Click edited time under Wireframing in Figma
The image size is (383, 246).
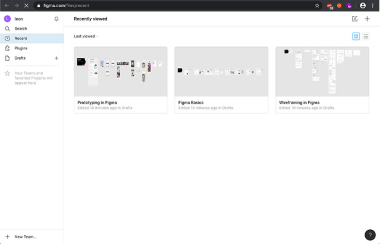click(308, 108)
